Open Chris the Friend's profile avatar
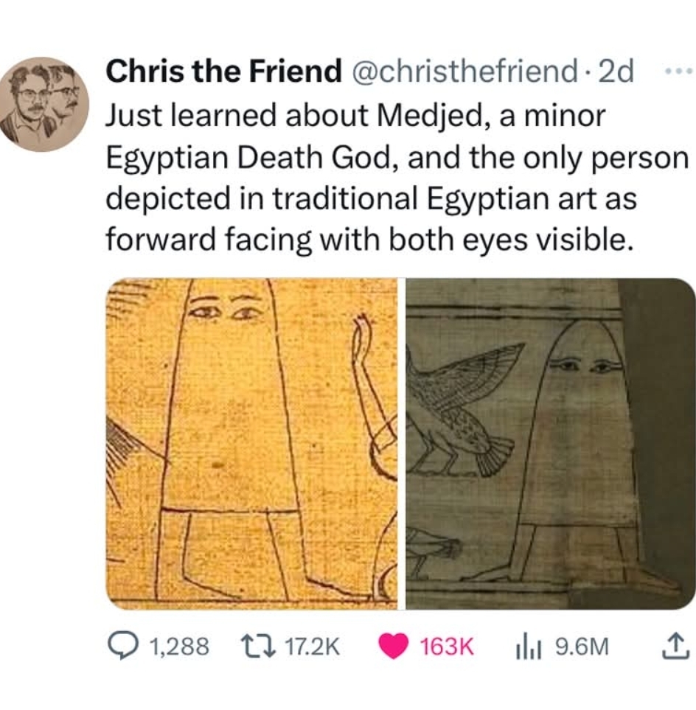This screenshot has width=696, height=710. (46, 105)
